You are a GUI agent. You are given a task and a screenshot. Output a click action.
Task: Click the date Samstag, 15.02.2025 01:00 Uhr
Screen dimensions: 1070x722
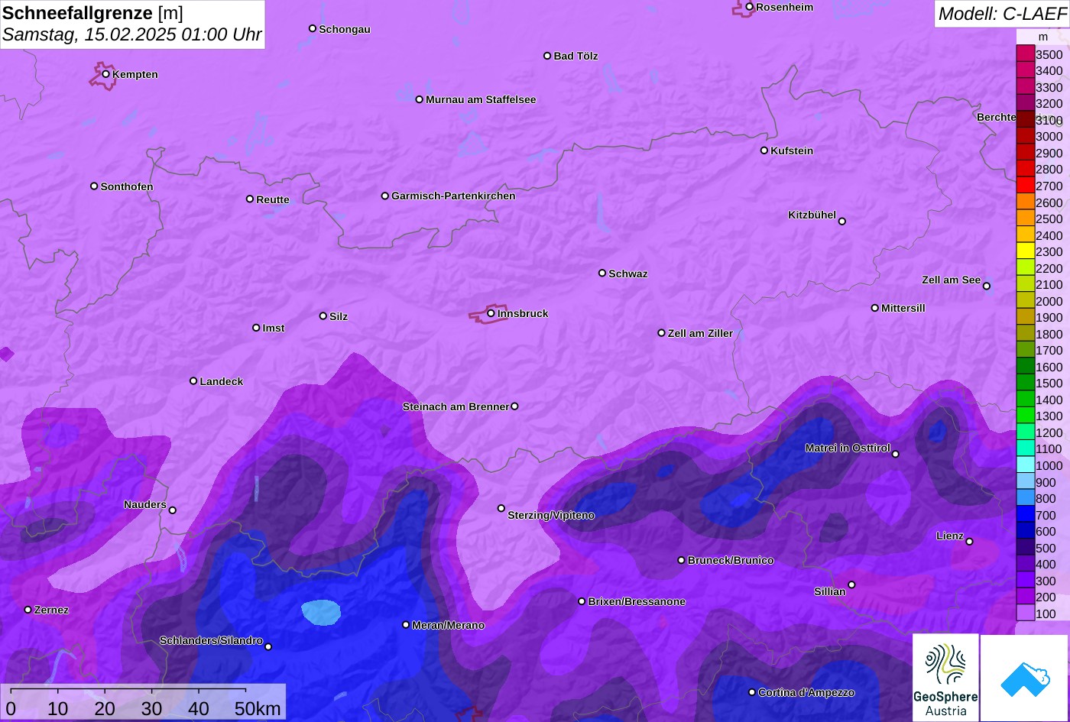[132, 34]
